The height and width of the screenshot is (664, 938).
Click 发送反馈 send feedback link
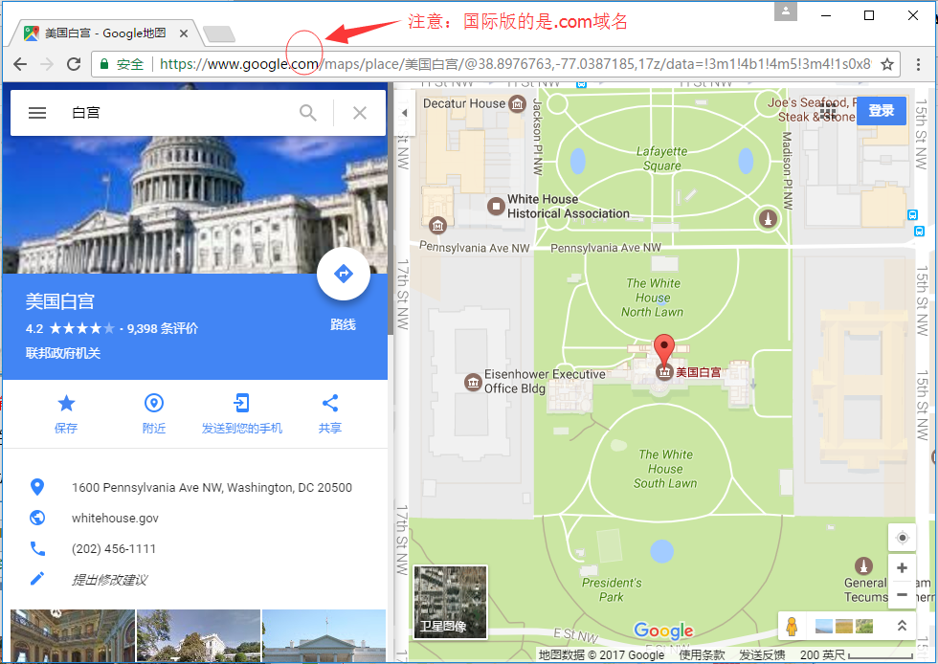[762, 655]
